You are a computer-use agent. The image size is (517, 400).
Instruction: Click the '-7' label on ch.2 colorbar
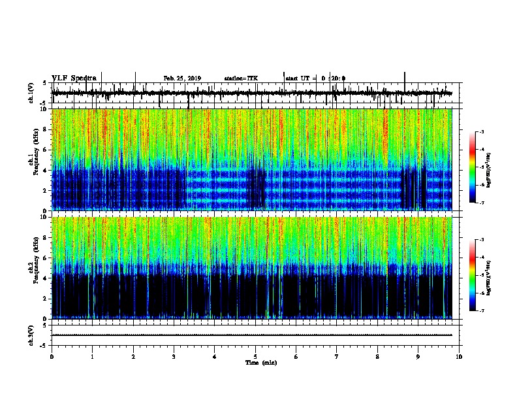481,311
